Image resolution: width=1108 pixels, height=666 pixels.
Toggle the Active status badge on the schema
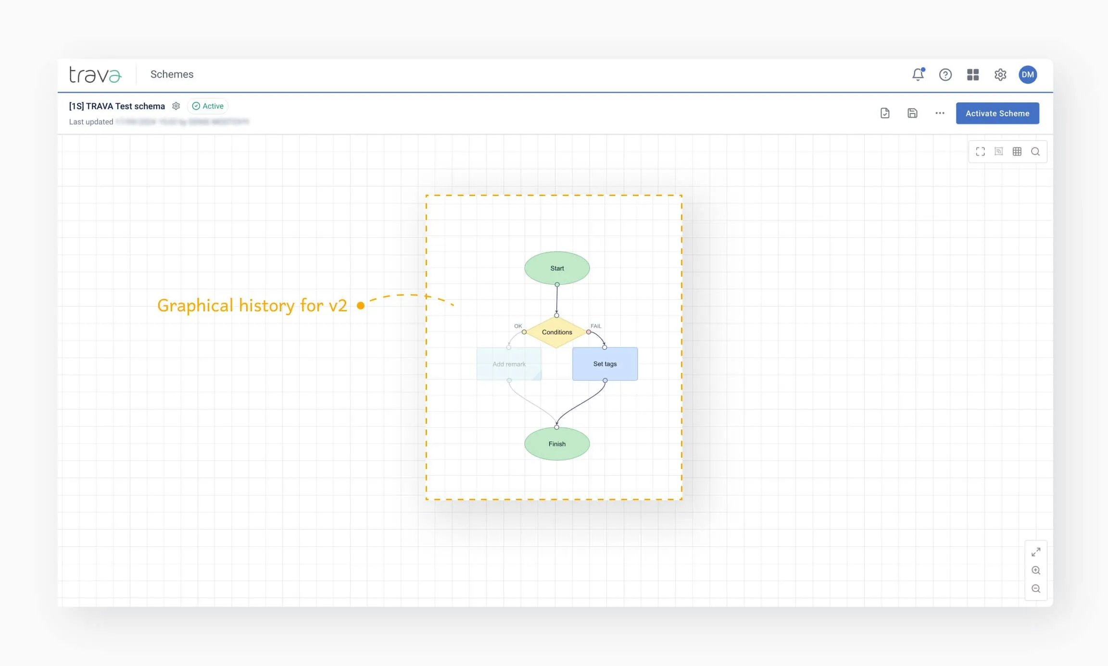coord(208,106)
